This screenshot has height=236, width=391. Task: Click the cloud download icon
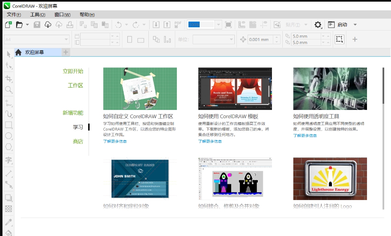point(48,25)
